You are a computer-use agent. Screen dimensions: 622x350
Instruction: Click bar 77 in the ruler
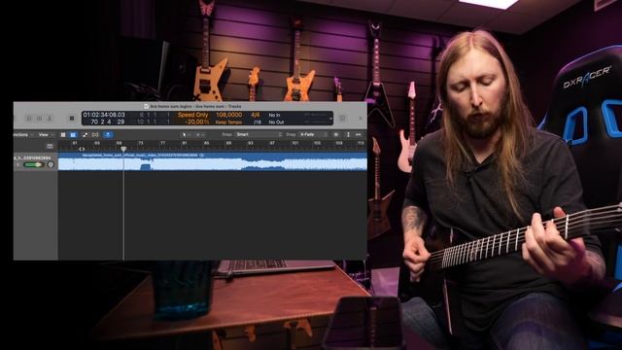pos(162,143)
